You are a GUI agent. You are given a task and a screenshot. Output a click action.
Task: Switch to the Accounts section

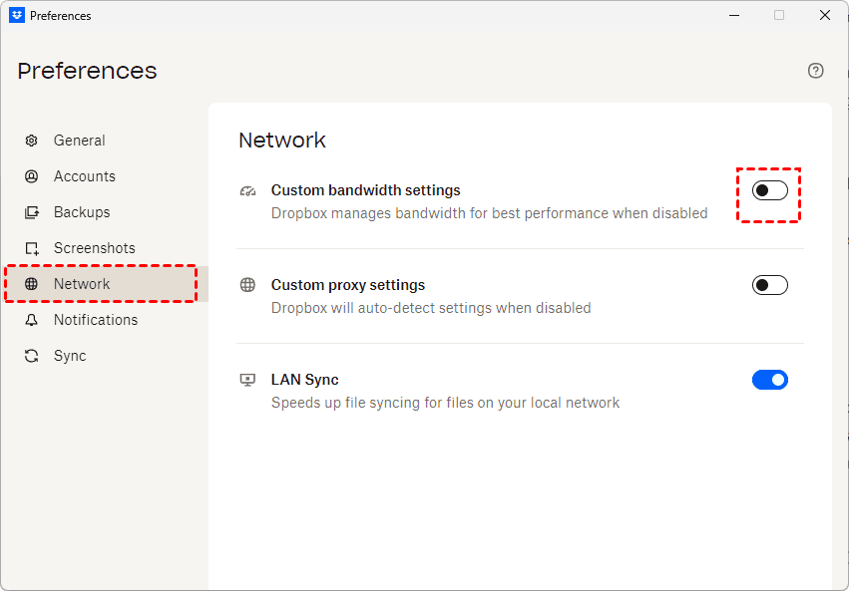pyautogui.click(x=85, y=176)
